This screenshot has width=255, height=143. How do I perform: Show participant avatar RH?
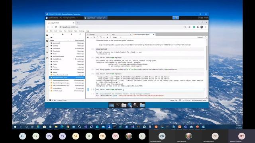tap(22, 136)
